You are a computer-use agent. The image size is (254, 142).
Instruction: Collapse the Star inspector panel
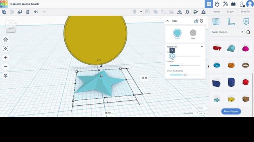[x=167, y=21]
